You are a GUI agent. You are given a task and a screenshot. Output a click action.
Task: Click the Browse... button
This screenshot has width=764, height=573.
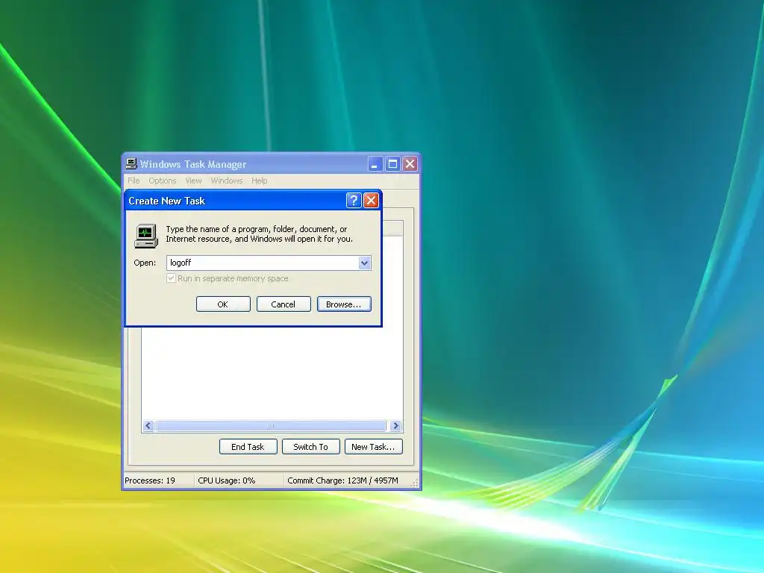coord(344,304)
